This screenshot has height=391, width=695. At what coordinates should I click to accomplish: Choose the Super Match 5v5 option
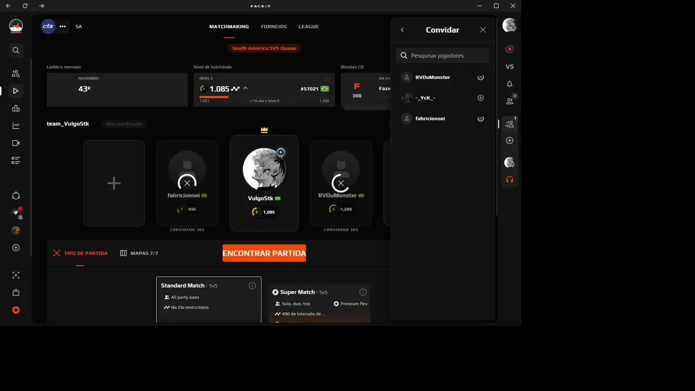click(x=320, y=303)
